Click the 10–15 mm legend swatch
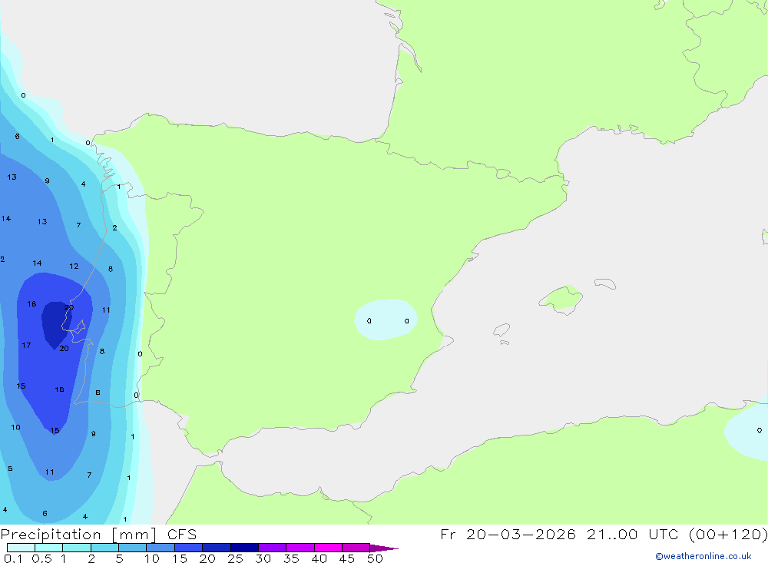The image size is (768, 563). click(x=161, y=548)
